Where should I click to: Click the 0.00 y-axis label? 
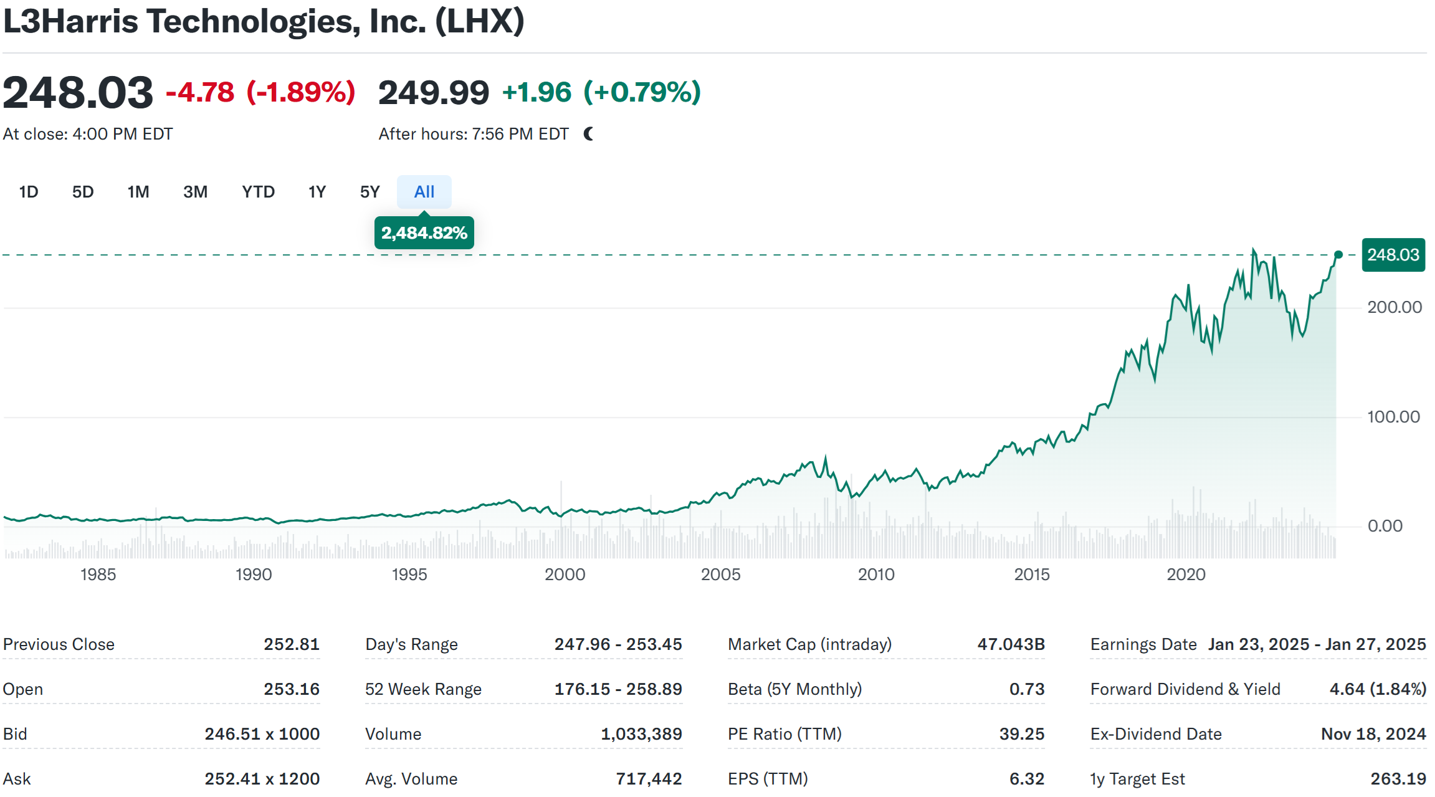[x=1385, y=526]
